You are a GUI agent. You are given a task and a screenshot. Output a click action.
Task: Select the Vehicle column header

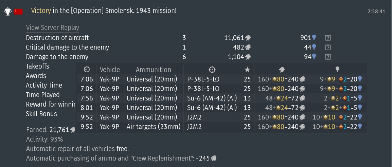click(x=110, y=70)
